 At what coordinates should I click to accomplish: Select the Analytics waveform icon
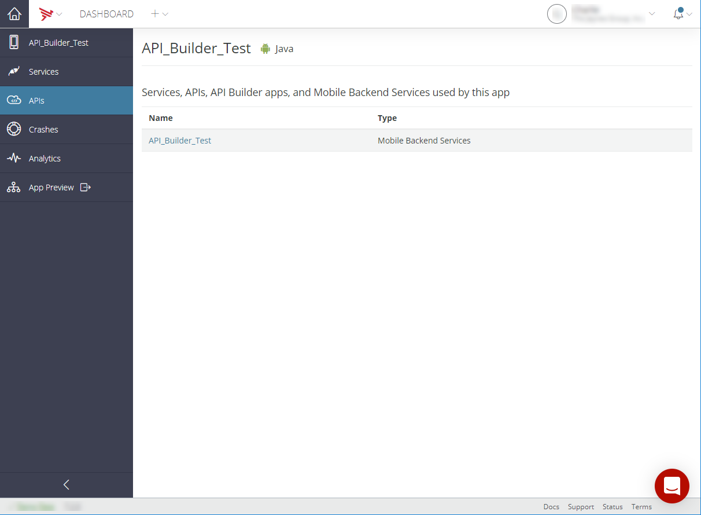click(13, 158)
